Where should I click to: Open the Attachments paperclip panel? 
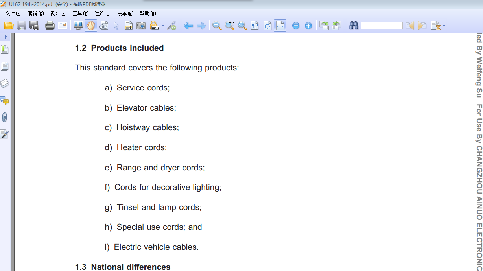click(5, 117)
